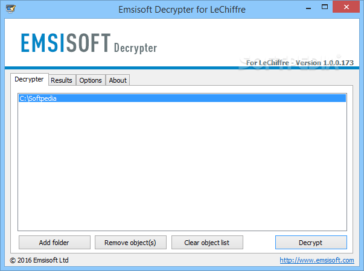Click the EMSISOFT Decrypter logo
Viewport: 364px width, 271px height.
tap(89, 43)
